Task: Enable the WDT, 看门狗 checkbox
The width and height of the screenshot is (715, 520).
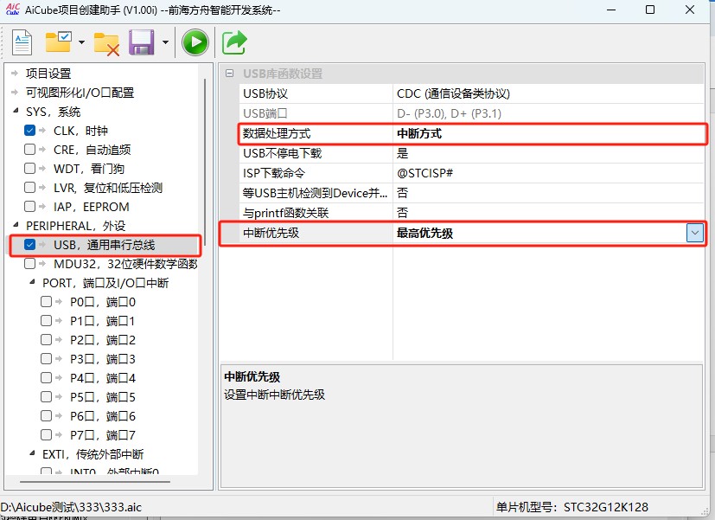Action: 29,169
